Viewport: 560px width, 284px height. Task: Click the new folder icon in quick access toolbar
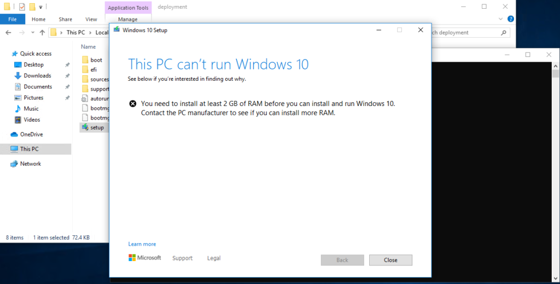[32, 7]
